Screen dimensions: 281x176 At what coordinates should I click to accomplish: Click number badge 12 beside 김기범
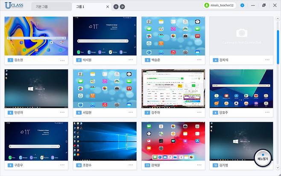(215, 165)
